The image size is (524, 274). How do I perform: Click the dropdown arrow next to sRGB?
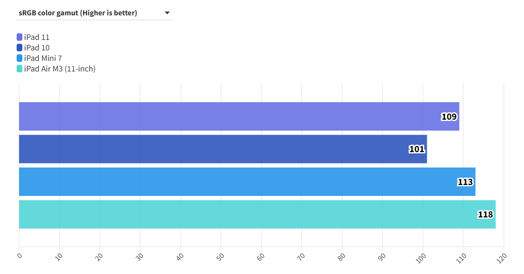pyautogui.click(x=167, y=13)
